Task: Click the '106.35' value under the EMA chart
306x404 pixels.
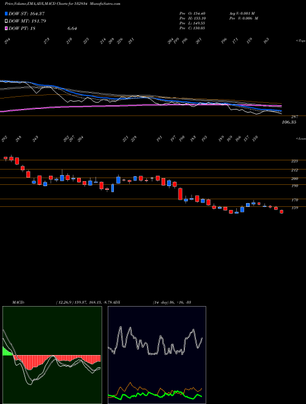Action: 289,122
